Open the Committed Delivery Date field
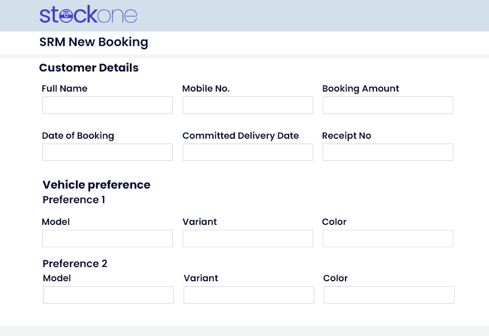 [247, 152]
